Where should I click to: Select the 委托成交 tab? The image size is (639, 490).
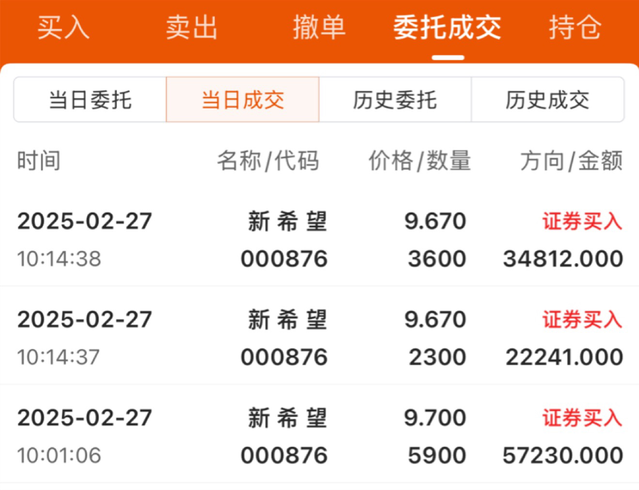[447, 27]
